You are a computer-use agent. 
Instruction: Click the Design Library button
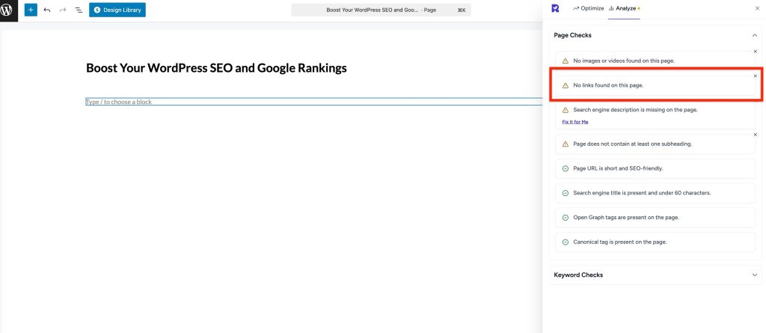(x=117, y=10)
